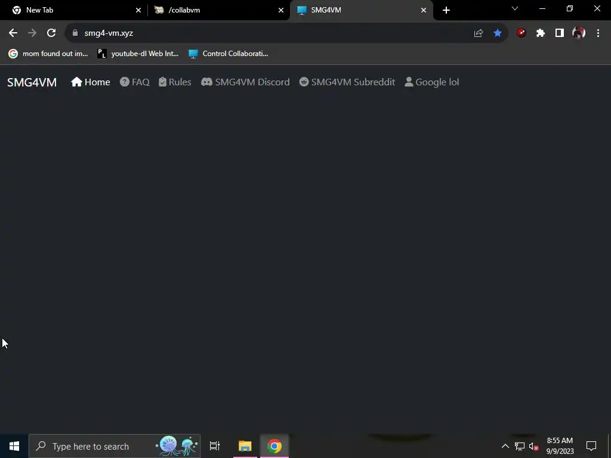Show hidden system tray icons
This screenshot has width=611, height=458.
pyautogui.click(x=505, y=446)
